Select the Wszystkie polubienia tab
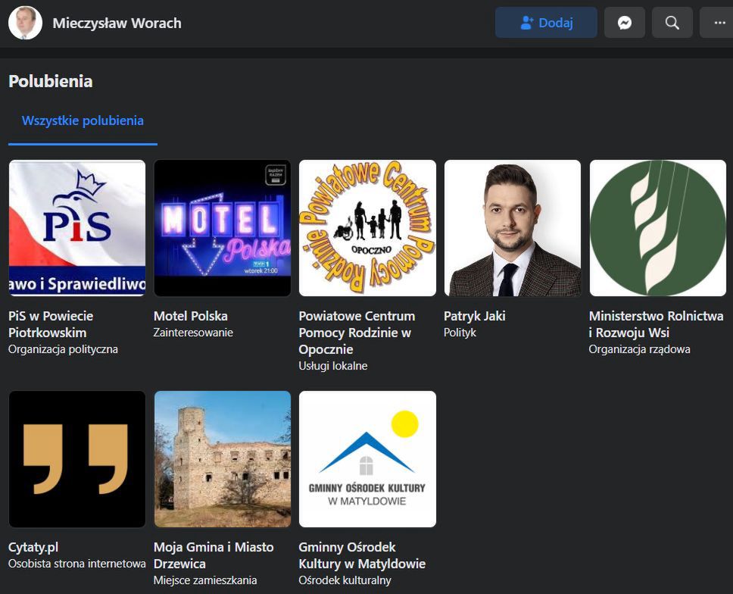 point(83,120)
